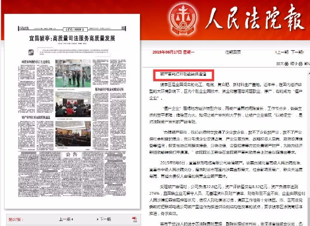Select the 破产审判 subheading in page thumbnail

click(x=36, y=117)
